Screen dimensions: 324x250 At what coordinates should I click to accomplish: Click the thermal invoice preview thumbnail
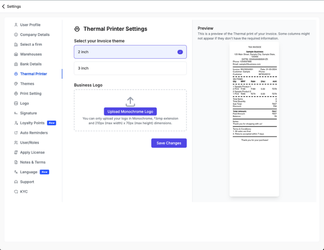(254, 119)
